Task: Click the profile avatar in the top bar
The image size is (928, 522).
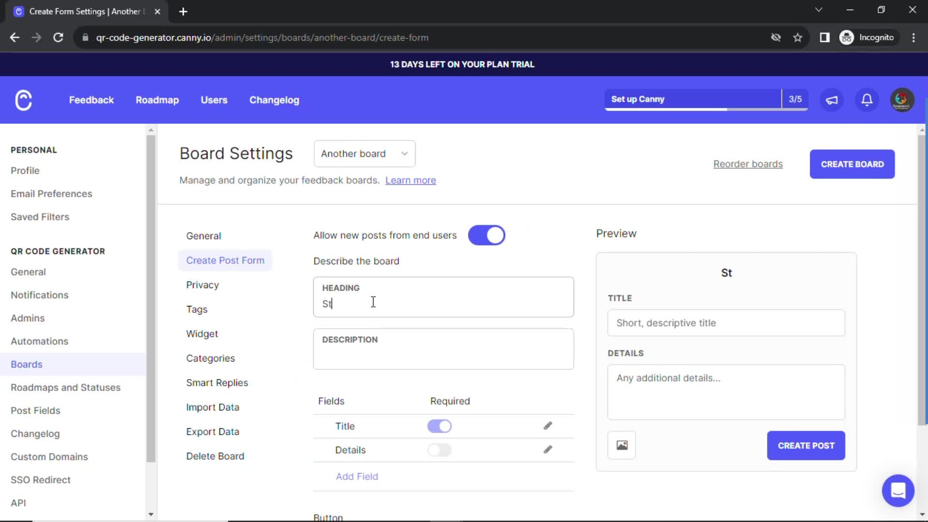Action: click(902, 100)
